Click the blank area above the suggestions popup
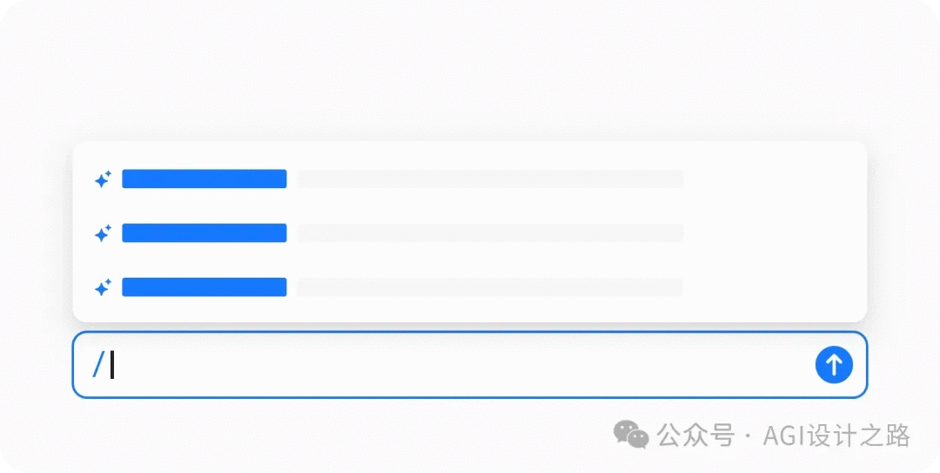 point(470,72)
